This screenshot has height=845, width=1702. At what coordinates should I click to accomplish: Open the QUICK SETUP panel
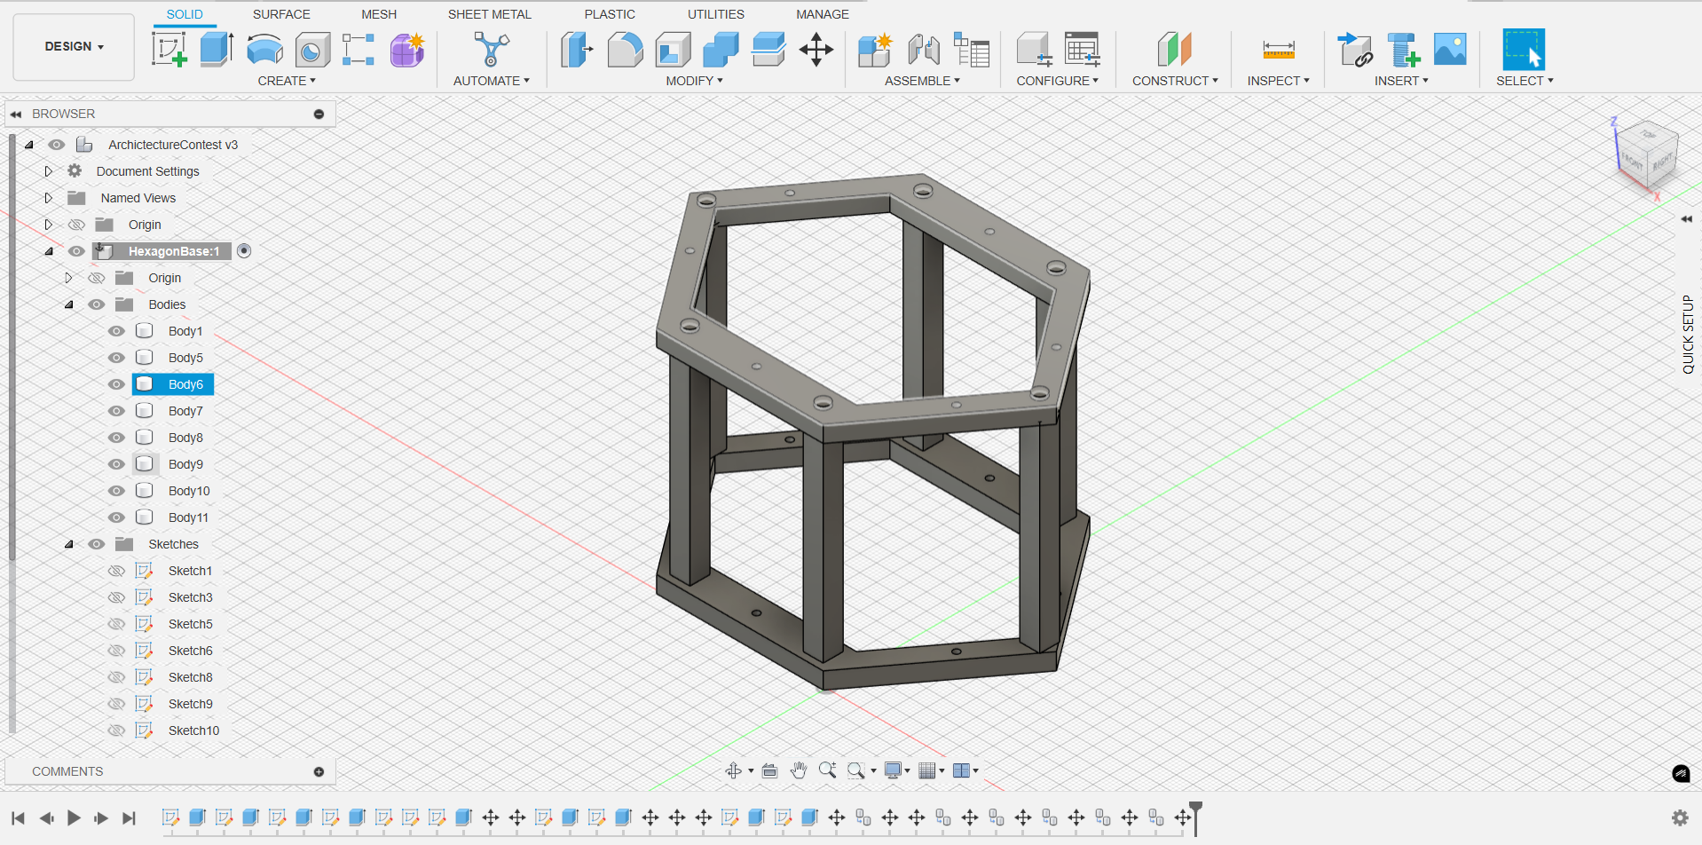pyautogui.click(x=1688, y=334)
